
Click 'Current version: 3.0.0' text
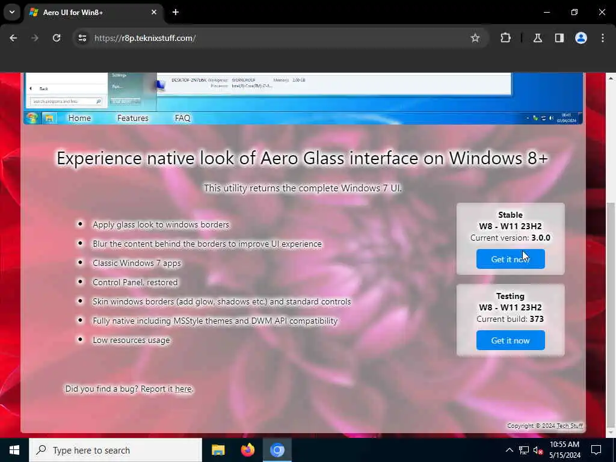point(510,238)
